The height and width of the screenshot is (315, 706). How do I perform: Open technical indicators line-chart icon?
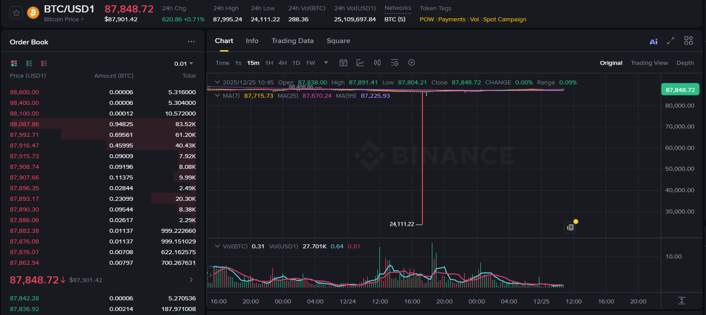tap(360, 63)
